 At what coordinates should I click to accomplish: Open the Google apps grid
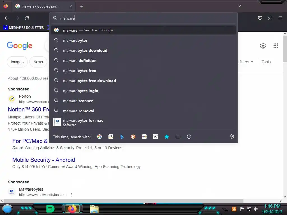tap(276, 46)
